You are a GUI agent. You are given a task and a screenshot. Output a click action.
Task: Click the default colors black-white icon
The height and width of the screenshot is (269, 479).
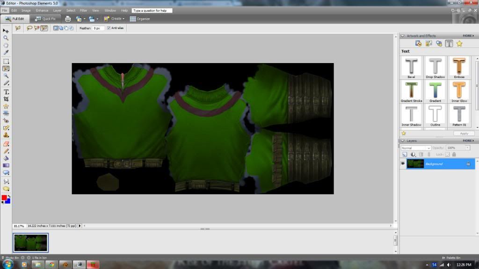(x=3, y=202)
